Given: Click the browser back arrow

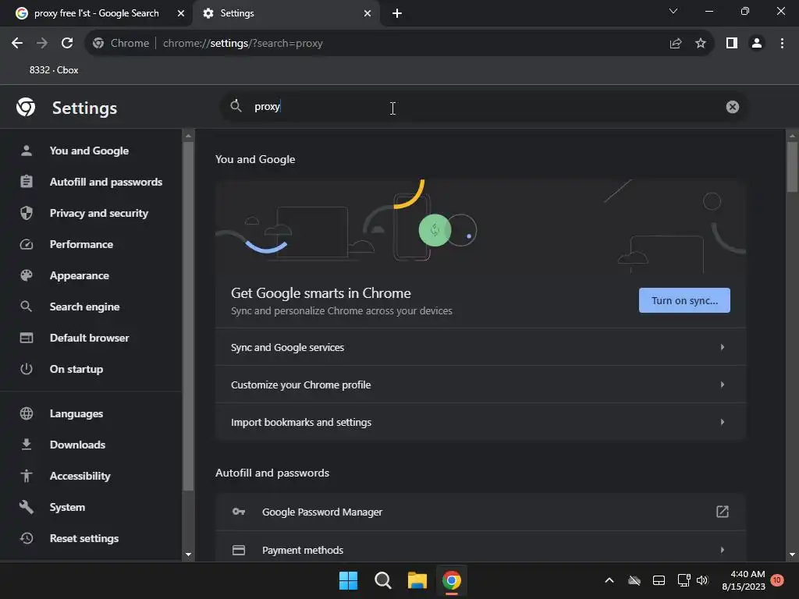Looking at the screenshot, I should (17, 44).
